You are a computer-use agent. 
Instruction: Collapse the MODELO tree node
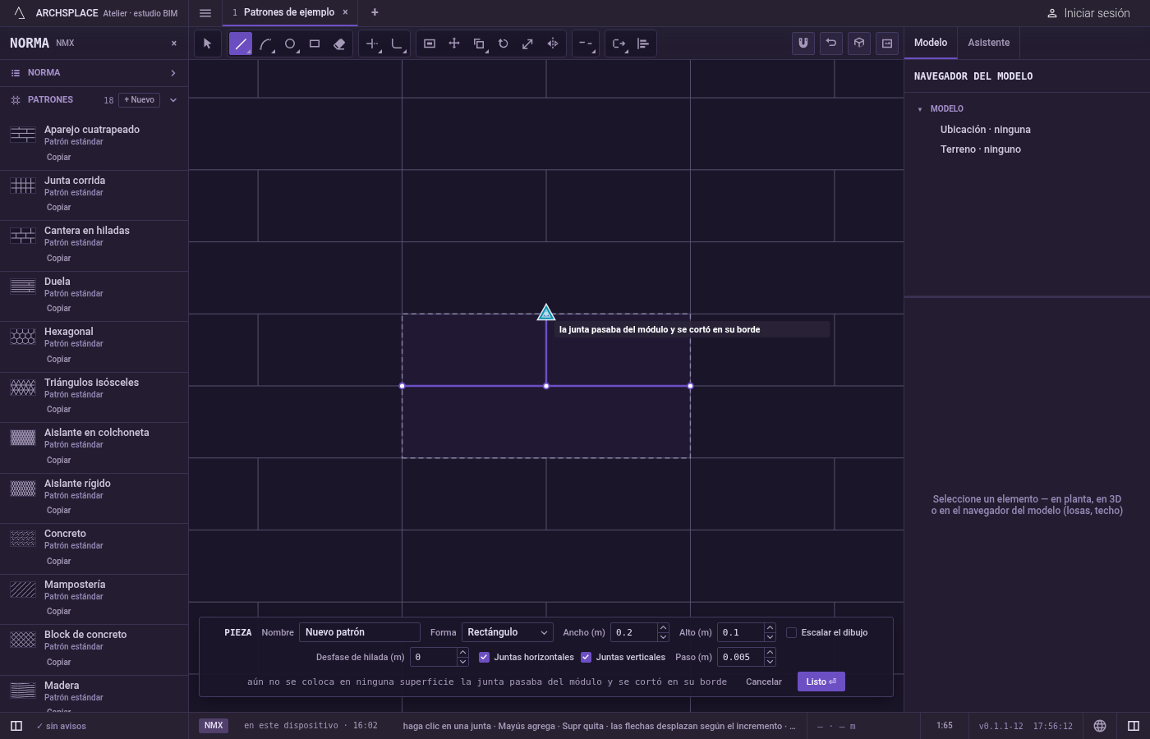920,109
